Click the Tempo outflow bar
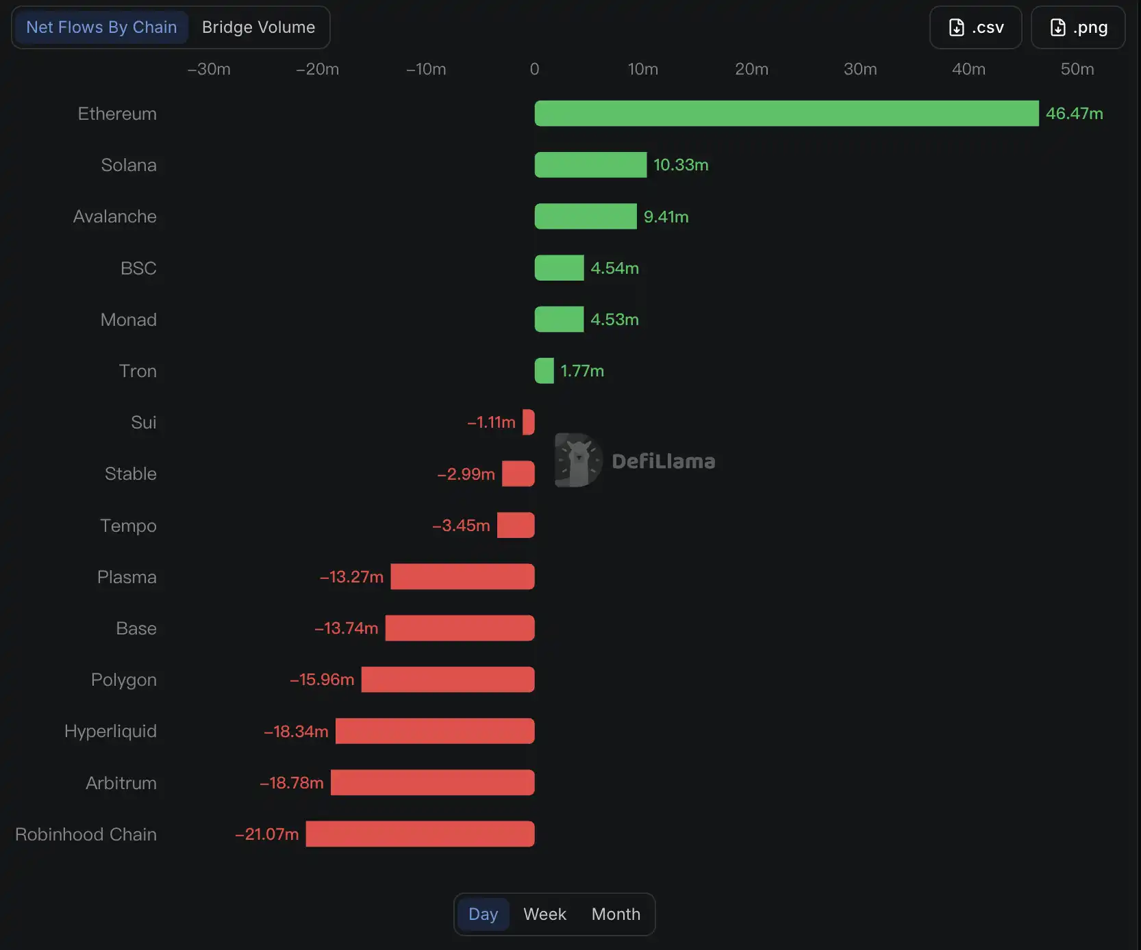 click(516, 526)
